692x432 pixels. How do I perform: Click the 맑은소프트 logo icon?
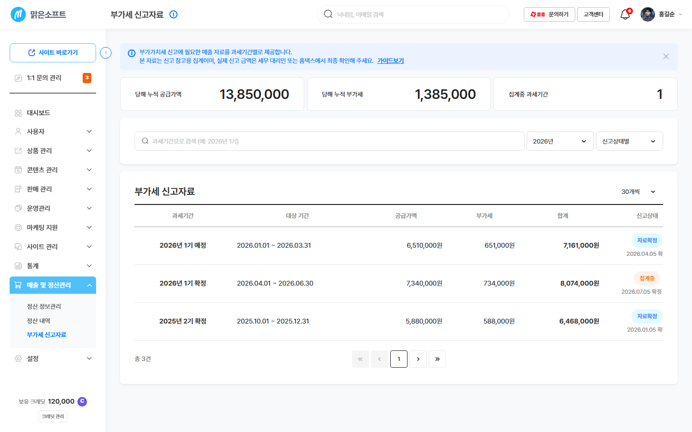pyautogui.click(x=18, y=14)
